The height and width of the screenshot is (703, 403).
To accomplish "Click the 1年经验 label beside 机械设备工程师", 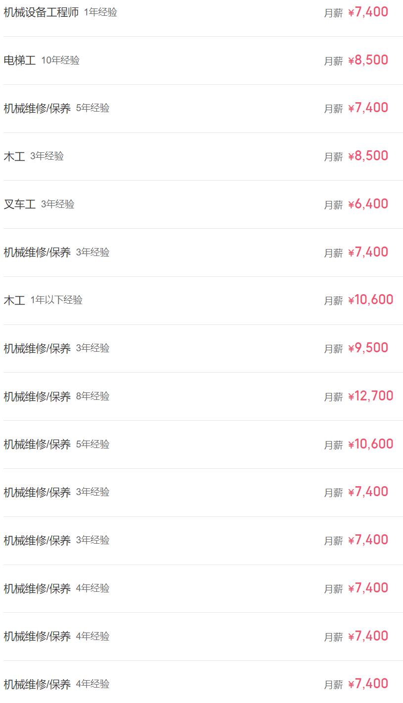I will coord(101,12).
